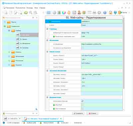The height and width of the screenshot is (126, 133).
Task: Click the colorful ring toolbar icon
Action: click(64, 13)
